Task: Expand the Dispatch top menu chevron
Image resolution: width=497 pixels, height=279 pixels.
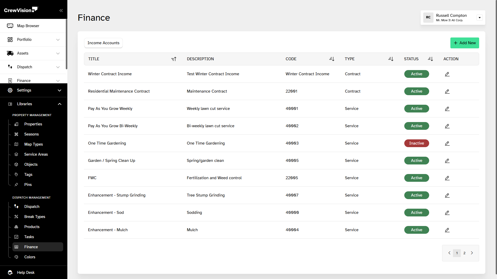Action: 58,67
